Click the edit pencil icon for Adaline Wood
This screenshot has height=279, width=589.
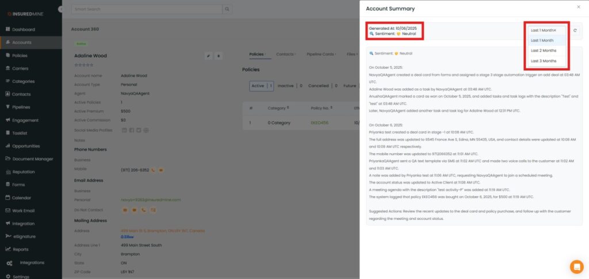[x=208, y=56]
